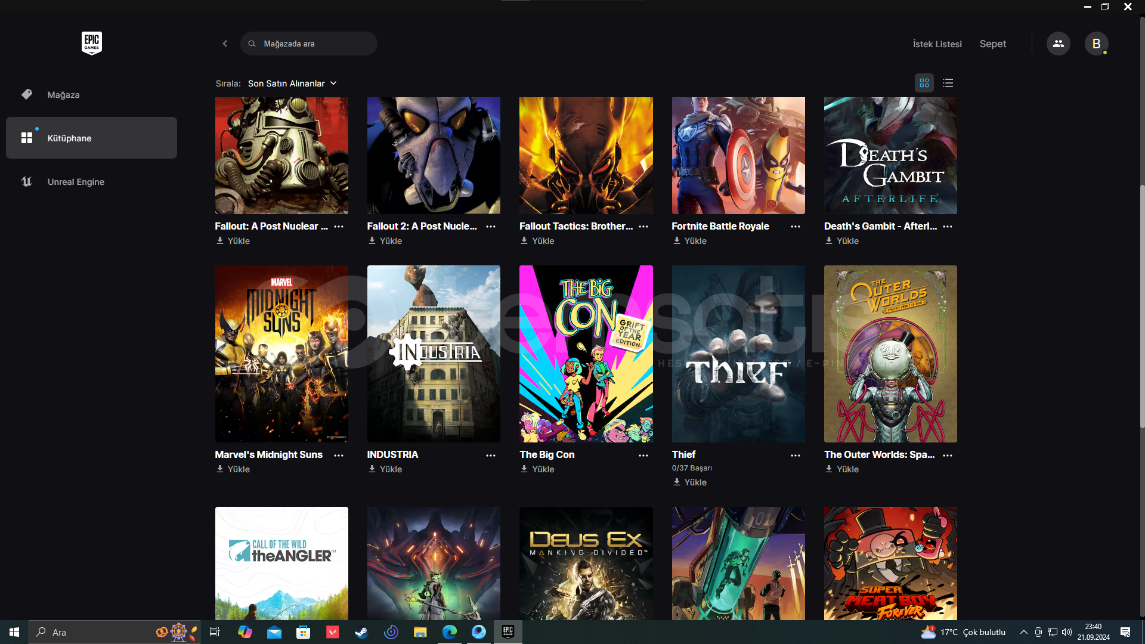Open more options for Fallout: A Post Nuclear
Screen dimensions: 1145x644
tap(339, 227)
